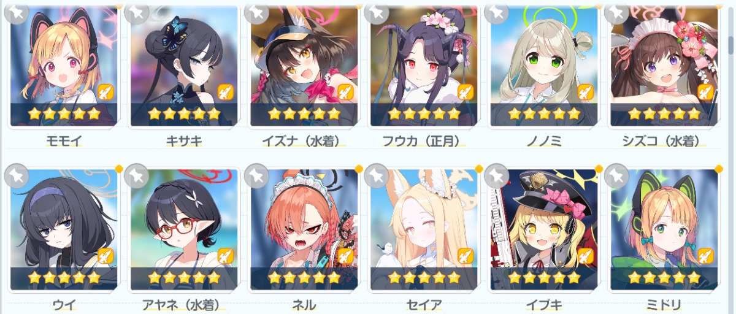Screen dimensions: 736x314
Task: Click the orange weapon badge on アヤネ（水着）
Action: [x=226, y=256]
